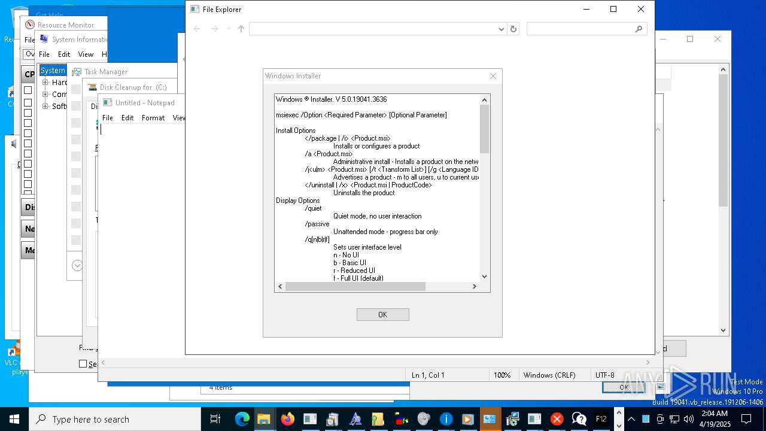
Task: Click the installer text vertical scrollbar thumb
Action: click(485, 128)
